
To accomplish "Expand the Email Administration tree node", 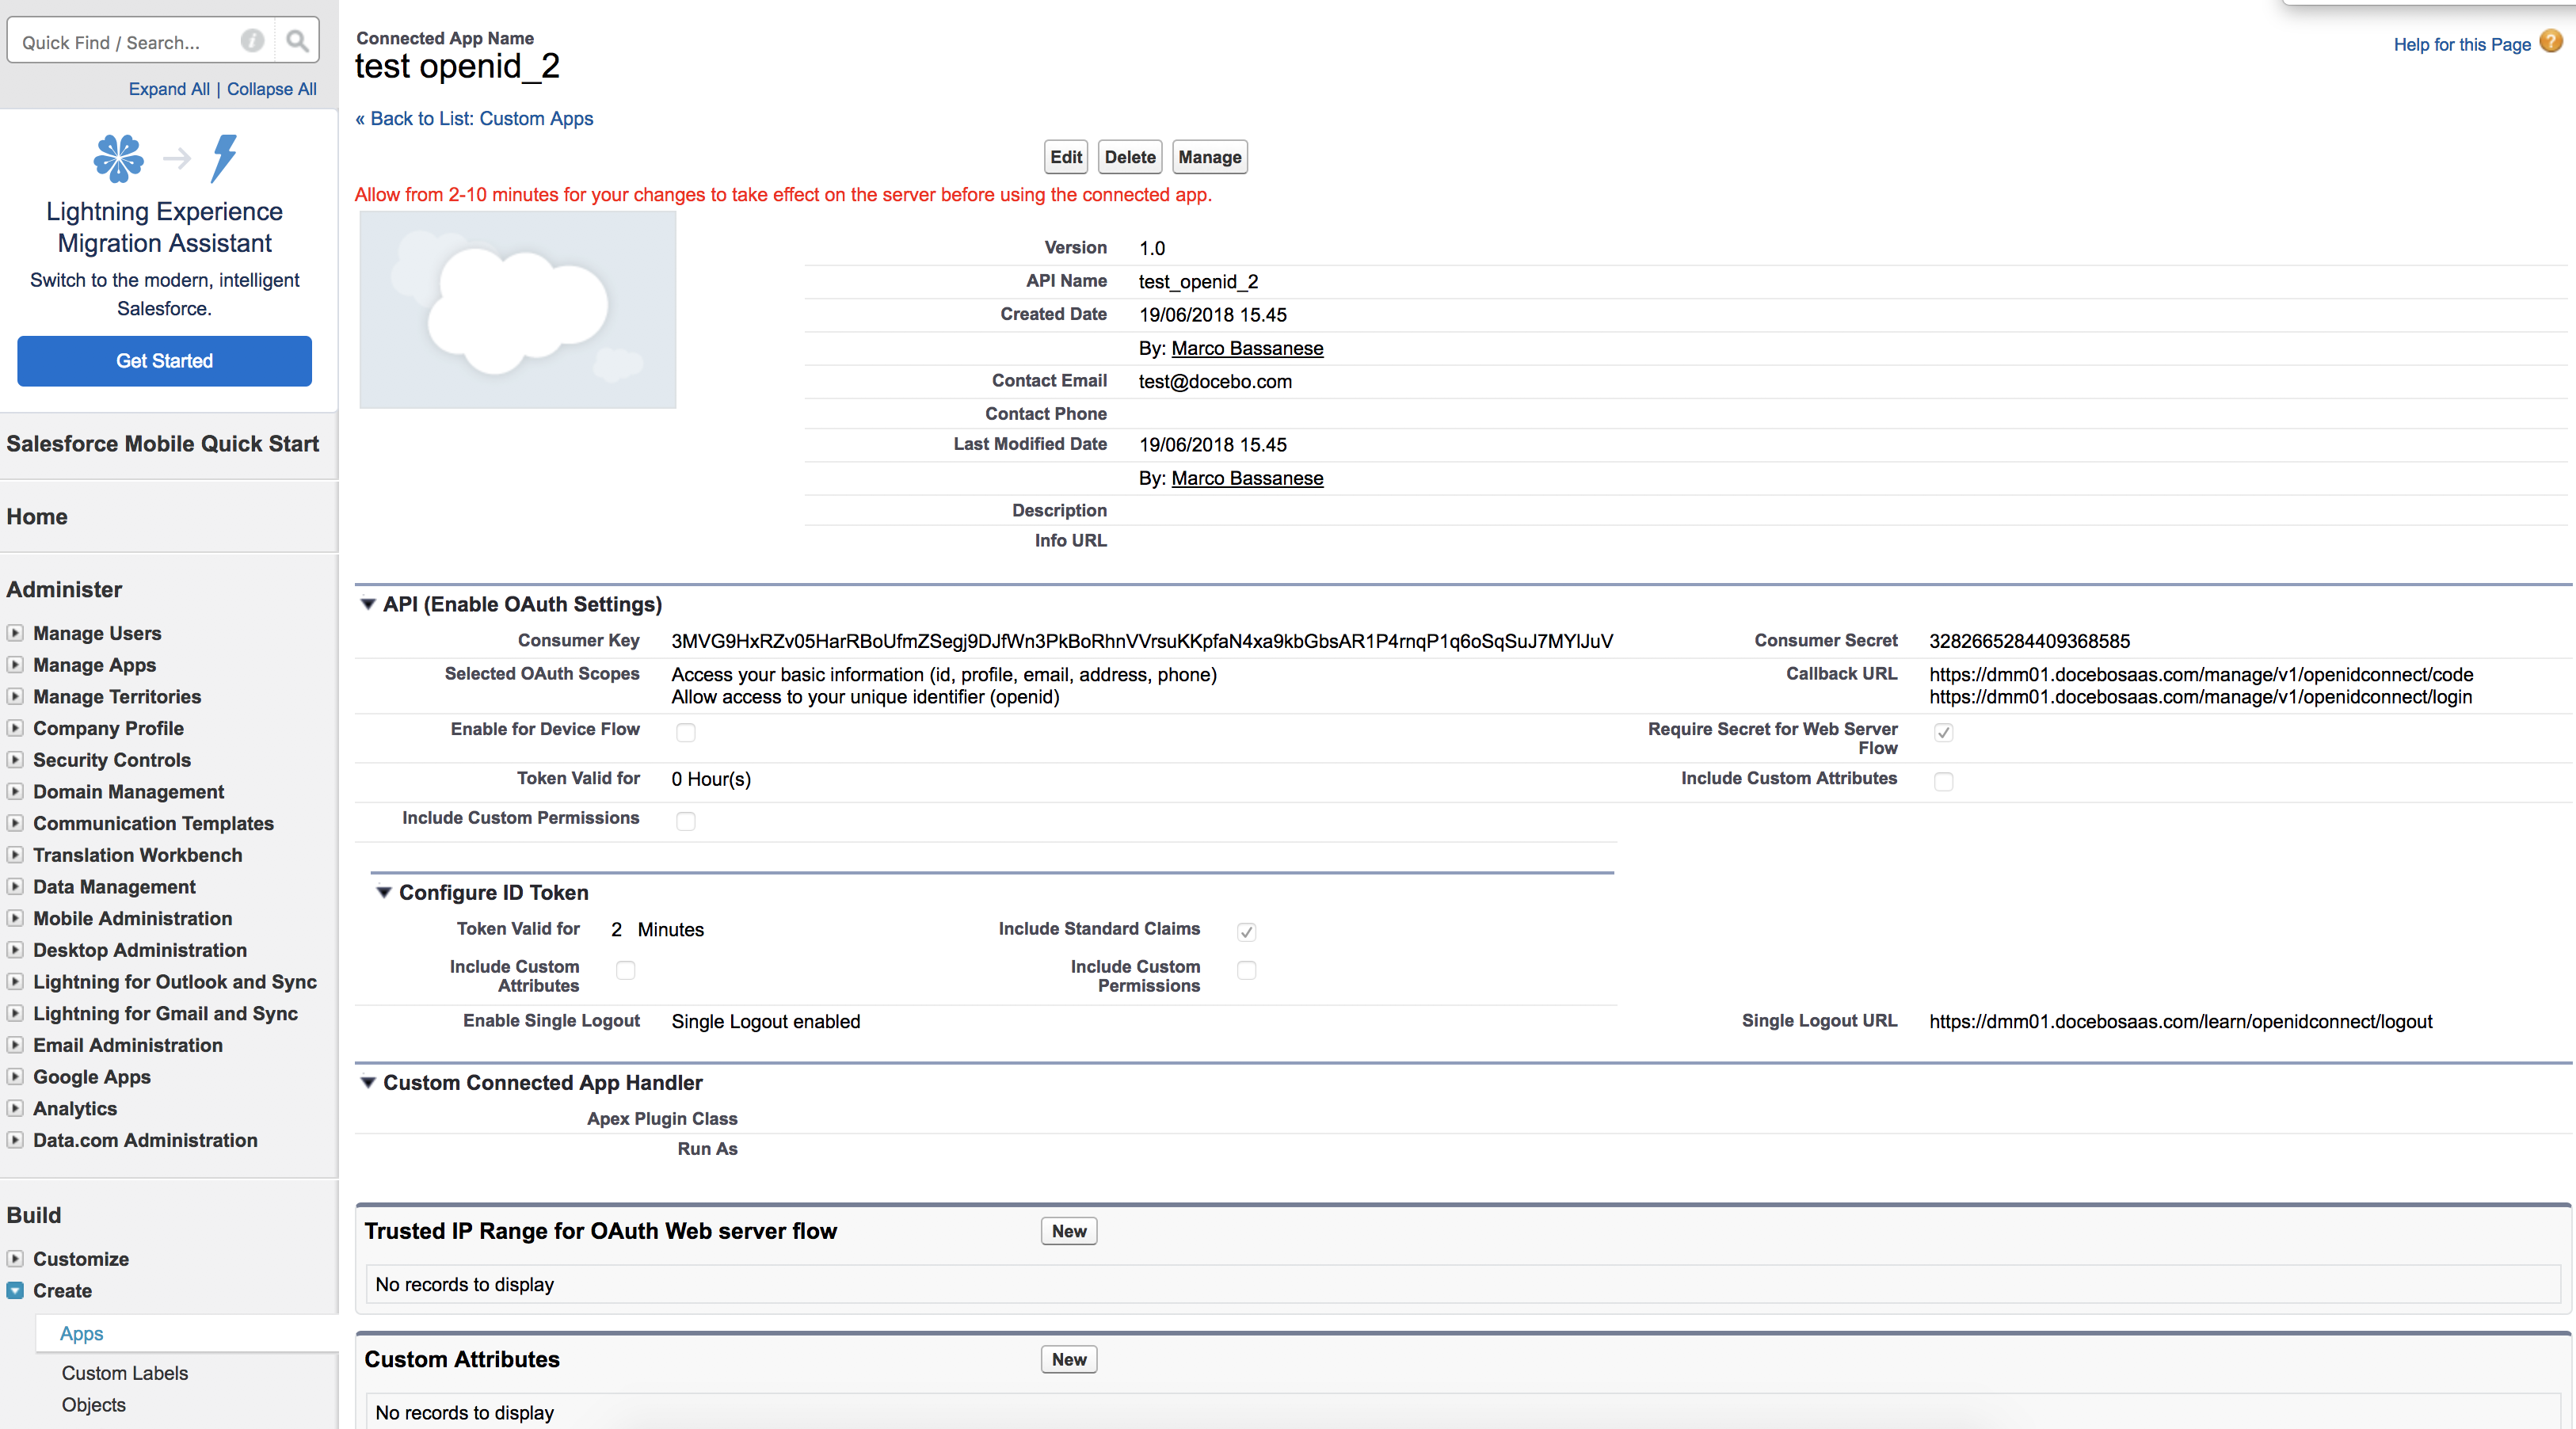I will [15, 1045].
